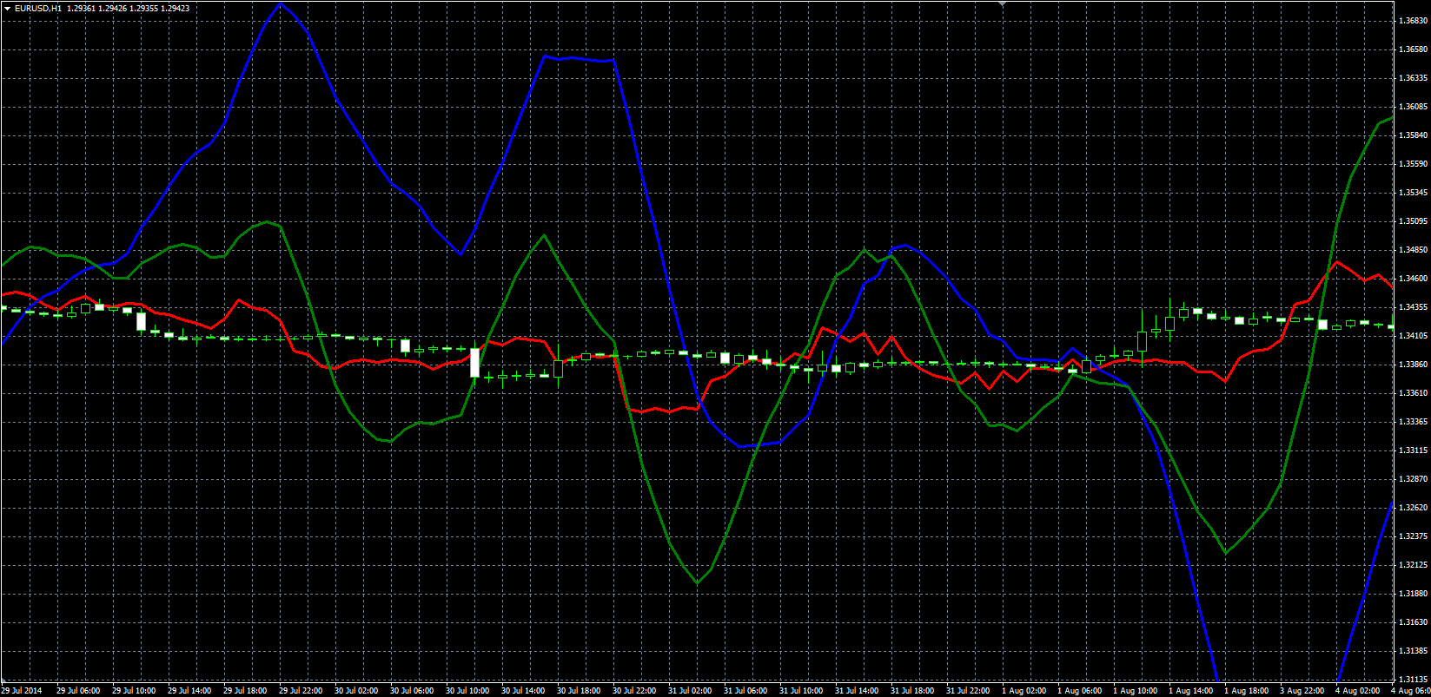Click the 30 Jul 02:00 time axis label
The width and height of the screenshot is (1431, 697).
point(356,691)
